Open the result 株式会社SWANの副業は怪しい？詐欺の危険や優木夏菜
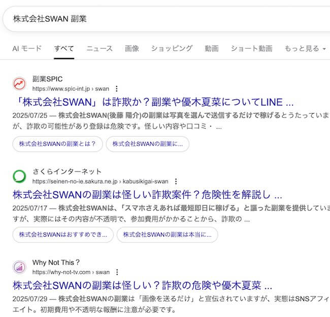The width and height of the screenshot is (330, 317). pyautogui.click(x=142, y=286)
